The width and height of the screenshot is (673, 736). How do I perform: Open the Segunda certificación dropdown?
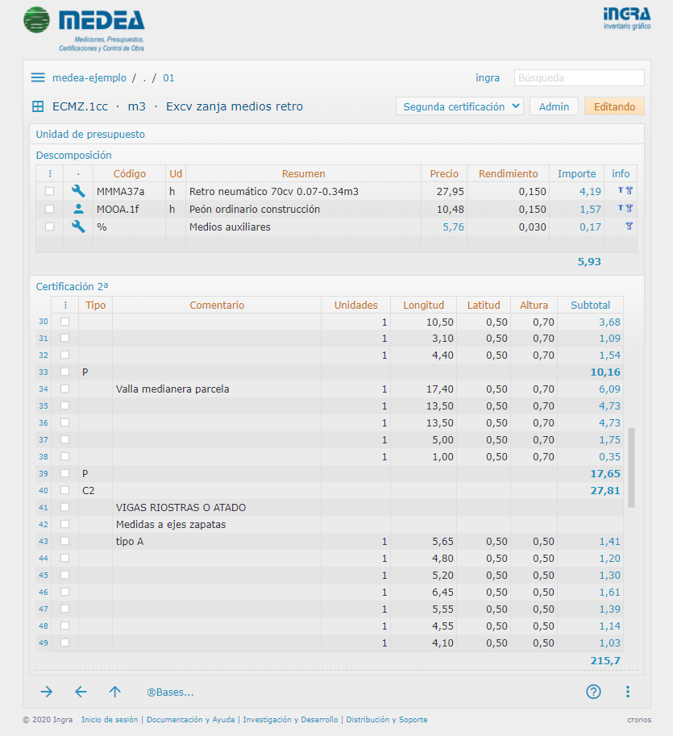click(x=459, y=106)
